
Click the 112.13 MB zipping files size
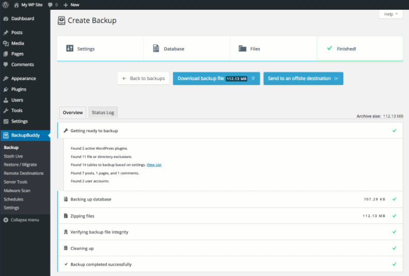(x=374, y=216)
